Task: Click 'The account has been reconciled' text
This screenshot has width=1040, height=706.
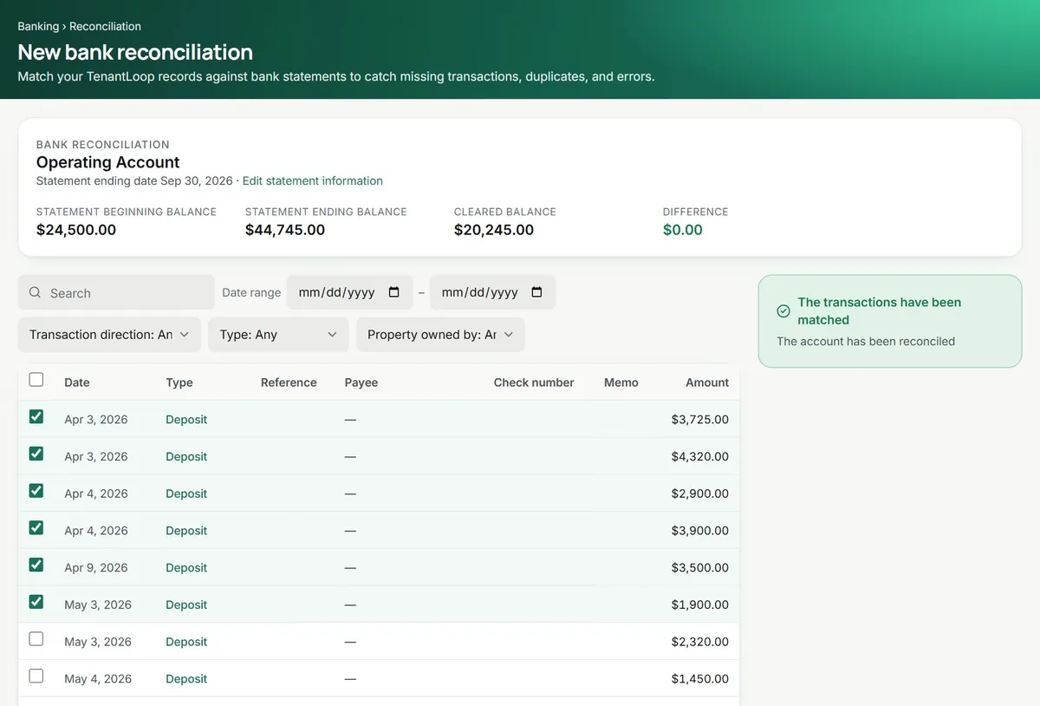Action: click(866, 342)
